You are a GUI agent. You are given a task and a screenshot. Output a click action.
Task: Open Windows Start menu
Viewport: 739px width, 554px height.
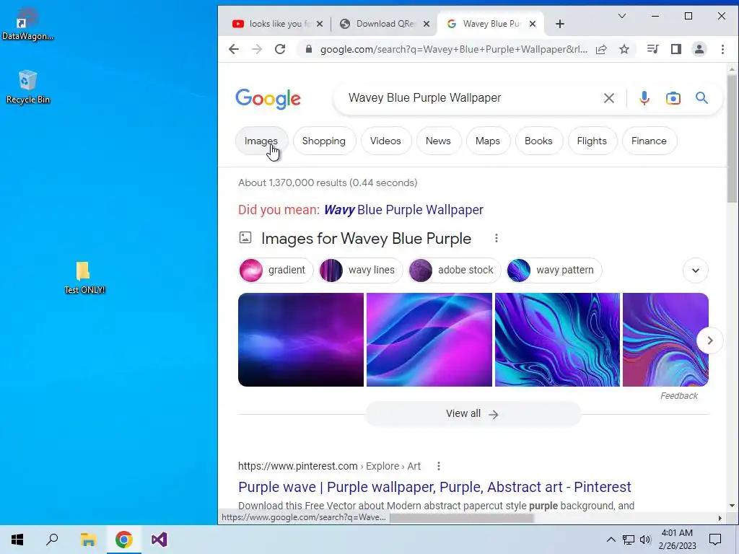point(17,540)
